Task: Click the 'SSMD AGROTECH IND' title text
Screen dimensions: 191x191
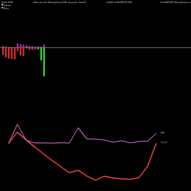Action: (x=119, y=2)
